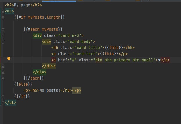Screen dimensions: 181x124
Task: Fold the div class="card m-3" line
Action: 3,36
